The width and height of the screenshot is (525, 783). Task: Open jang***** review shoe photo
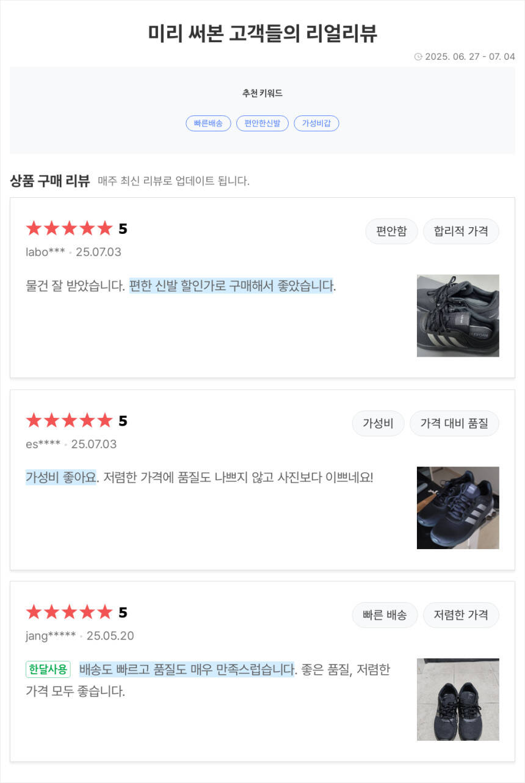(x=458, y=699)
